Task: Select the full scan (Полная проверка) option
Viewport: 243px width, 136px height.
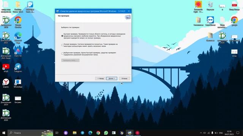Action: coord(62,45)
